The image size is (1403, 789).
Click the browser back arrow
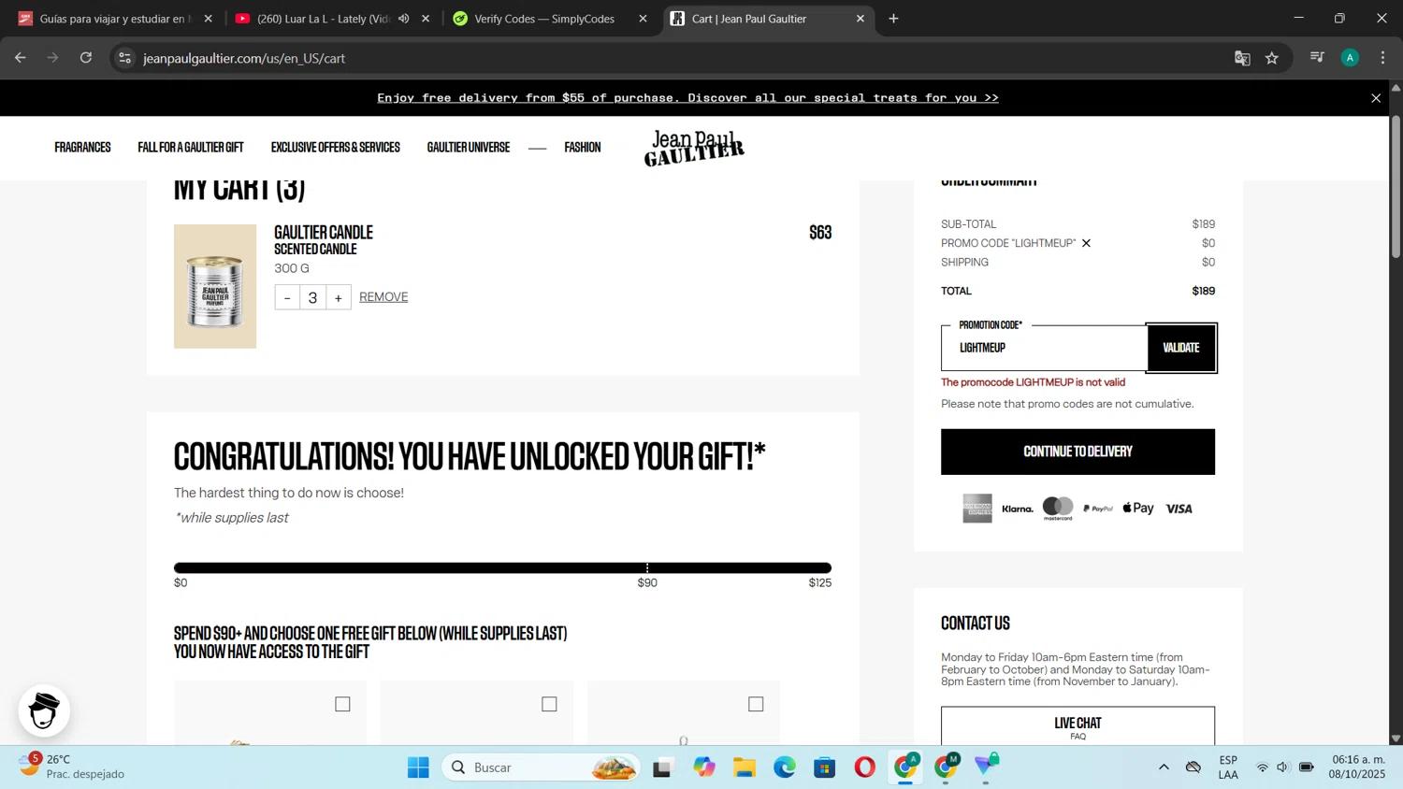click(x=21, y=58)
